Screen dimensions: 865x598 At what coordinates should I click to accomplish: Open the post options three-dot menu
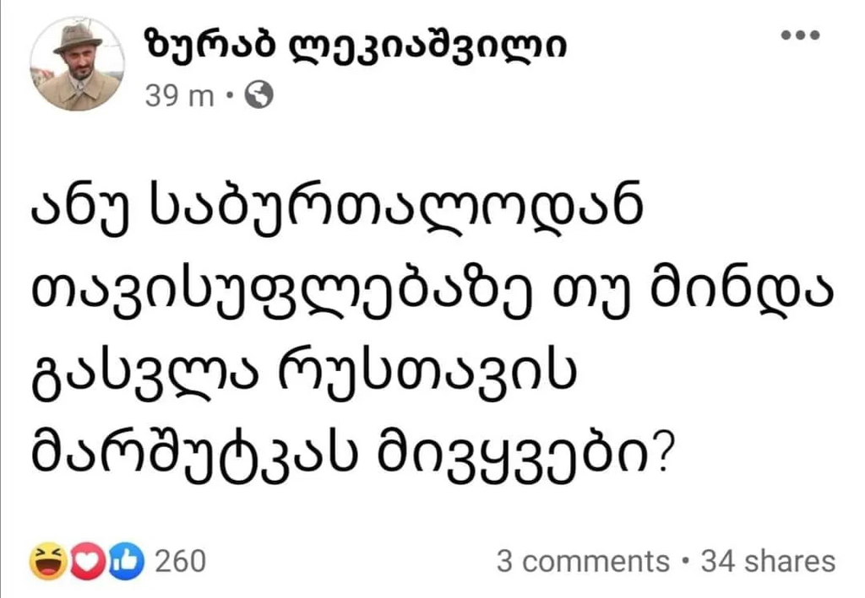800,35
